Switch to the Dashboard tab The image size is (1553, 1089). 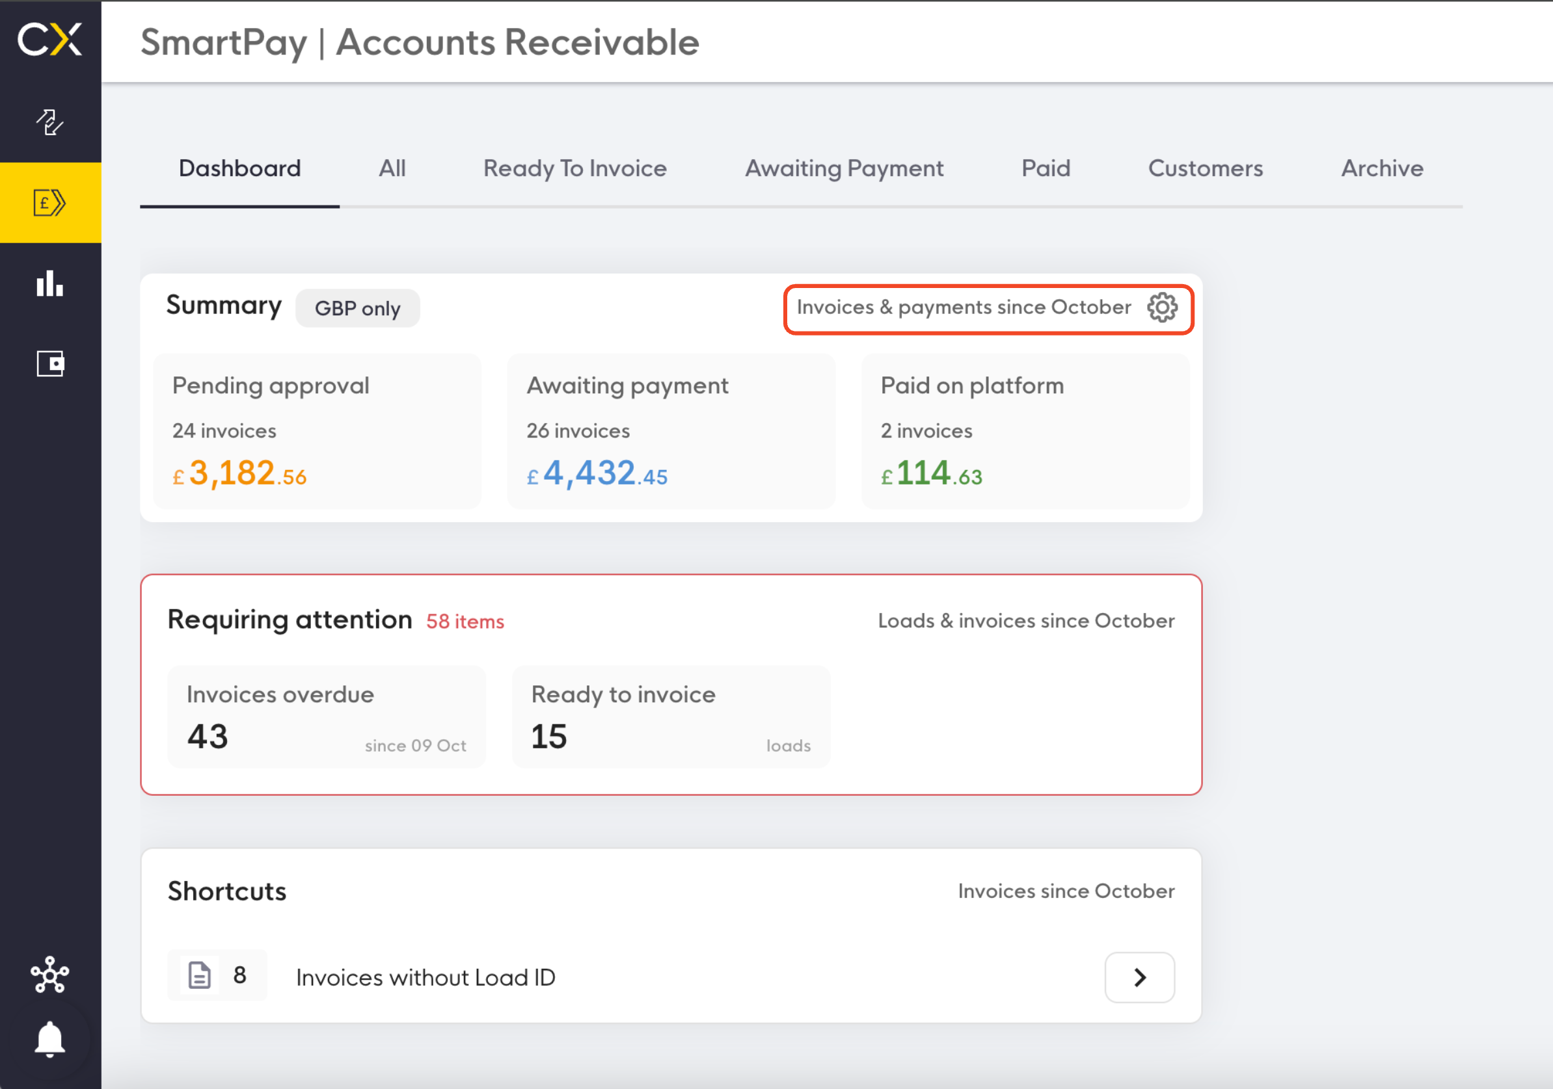239,168
